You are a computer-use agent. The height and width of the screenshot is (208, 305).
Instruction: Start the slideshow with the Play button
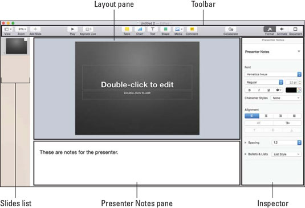pyautogui.click(x=72, y=29)
